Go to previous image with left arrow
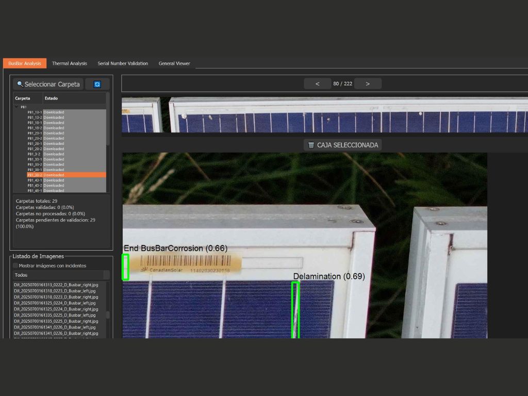 coord(317,84)
